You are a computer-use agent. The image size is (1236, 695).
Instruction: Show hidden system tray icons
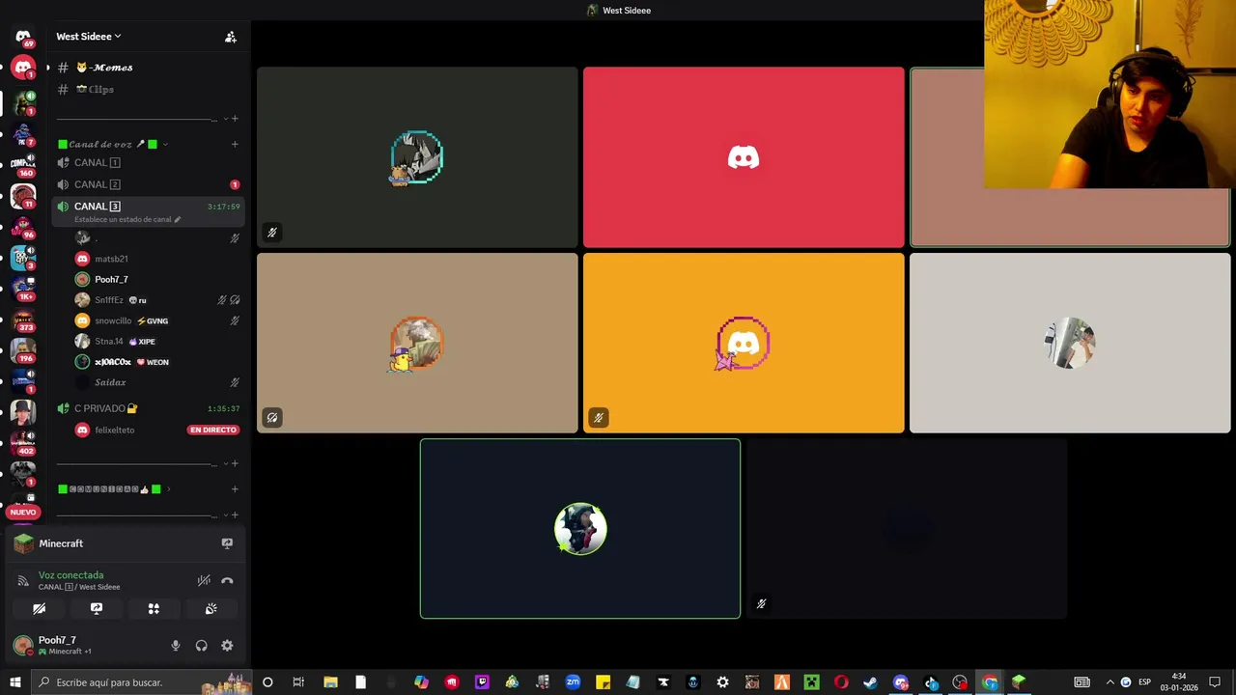click(x=1110, y=682)
